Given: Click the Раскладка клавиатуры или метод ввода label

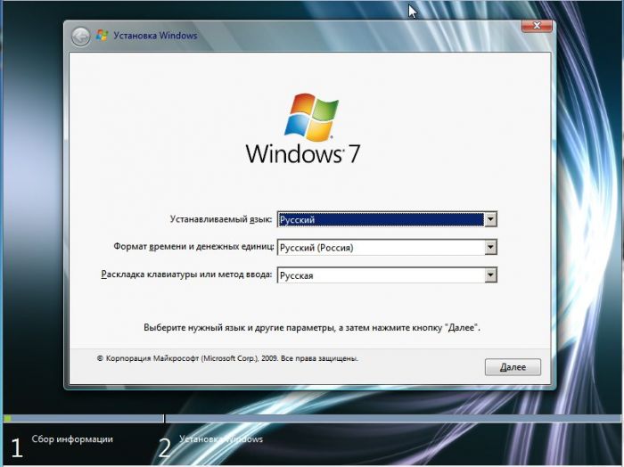Looking at the screenshot, I should (x=186, y=274).
